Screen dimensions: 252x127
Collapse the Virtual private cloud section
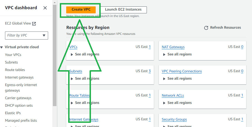tap(1, 47)
